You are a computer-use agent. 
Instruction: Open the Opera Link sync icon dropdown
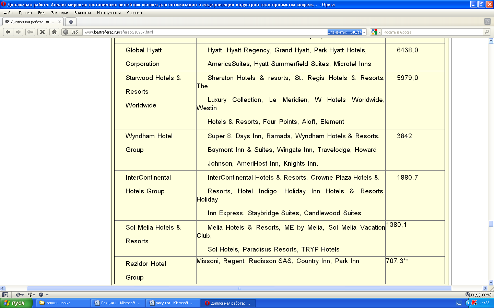click(x=20, y=295)
